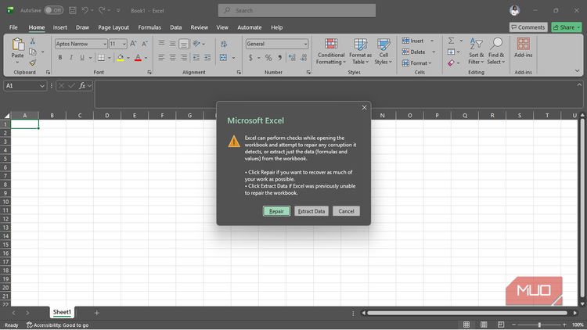Open the Font name dropdown
The width and height of the screenshot is (587, 330).
pos(105,44)
